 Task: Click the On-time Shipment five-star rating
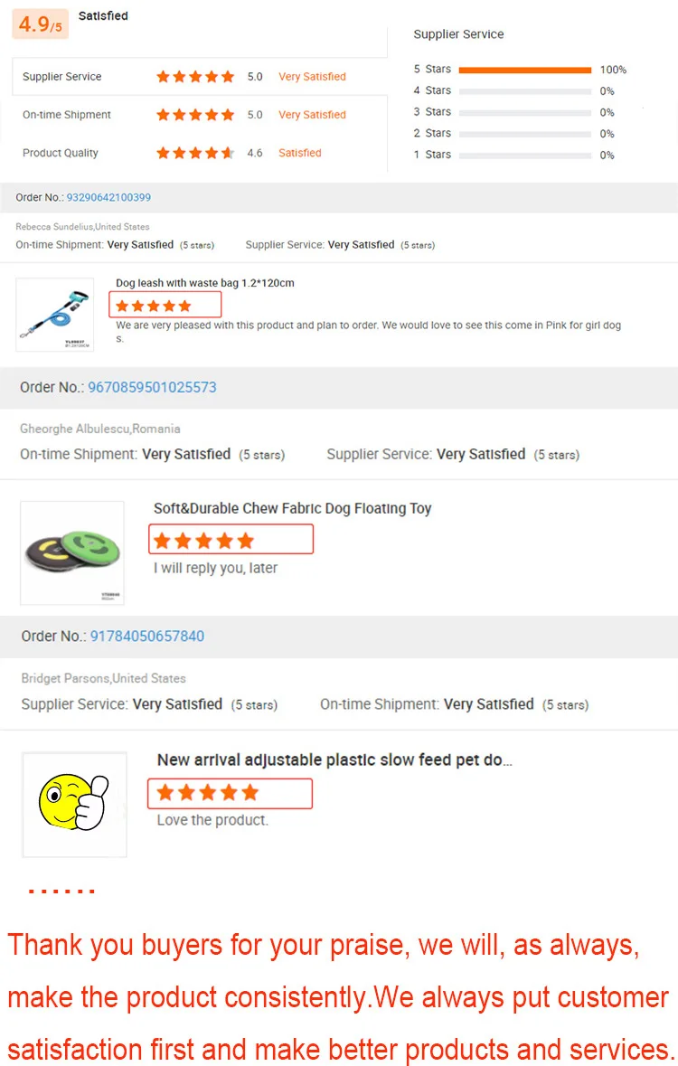pos(195,115)
